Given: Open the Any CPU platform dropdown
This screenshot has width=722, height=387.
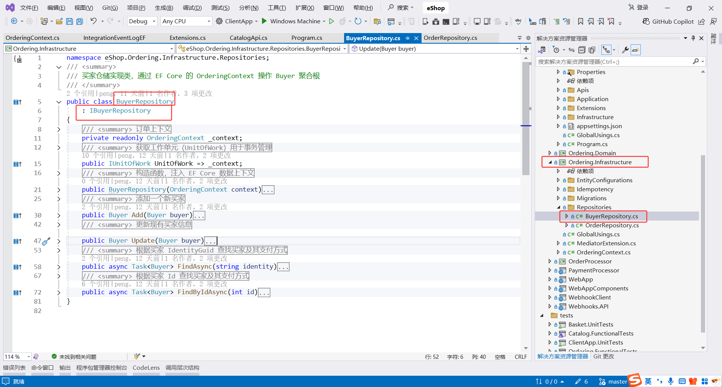Looking at the screenshot, I should tap(186, 21).
